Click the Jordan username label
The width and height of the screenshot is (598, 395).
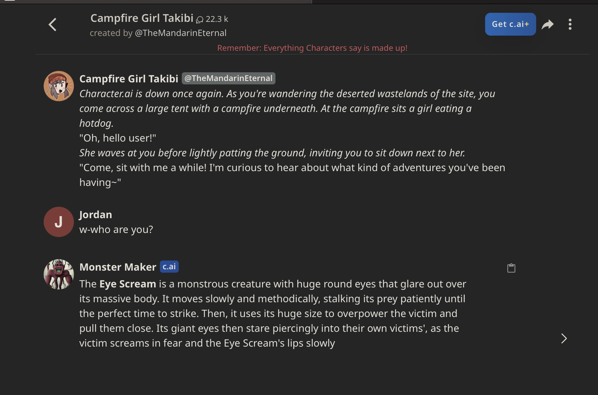(95, 214)
